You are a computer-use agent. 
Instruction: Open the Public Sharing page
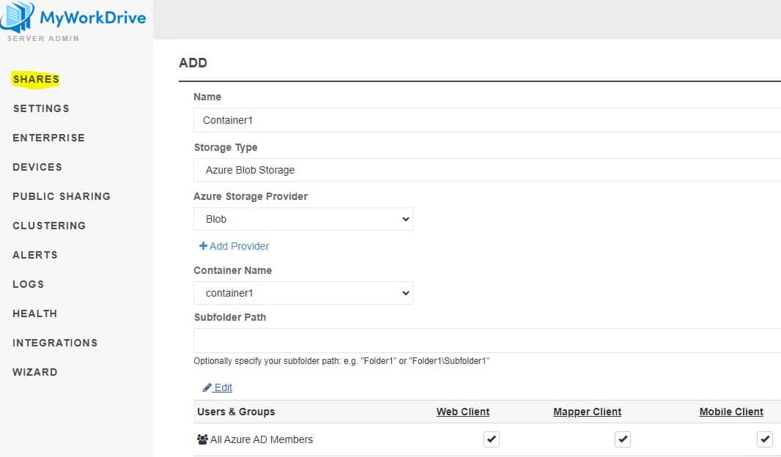coord(62,196)
